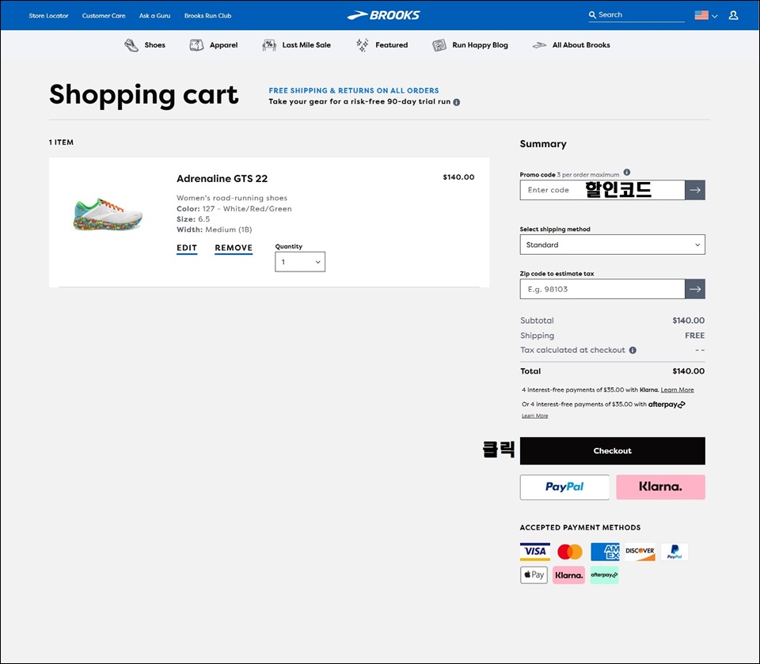Click the shirt icon beside Apparel
This screenshot has width=760, height=664.
point(196,45)
